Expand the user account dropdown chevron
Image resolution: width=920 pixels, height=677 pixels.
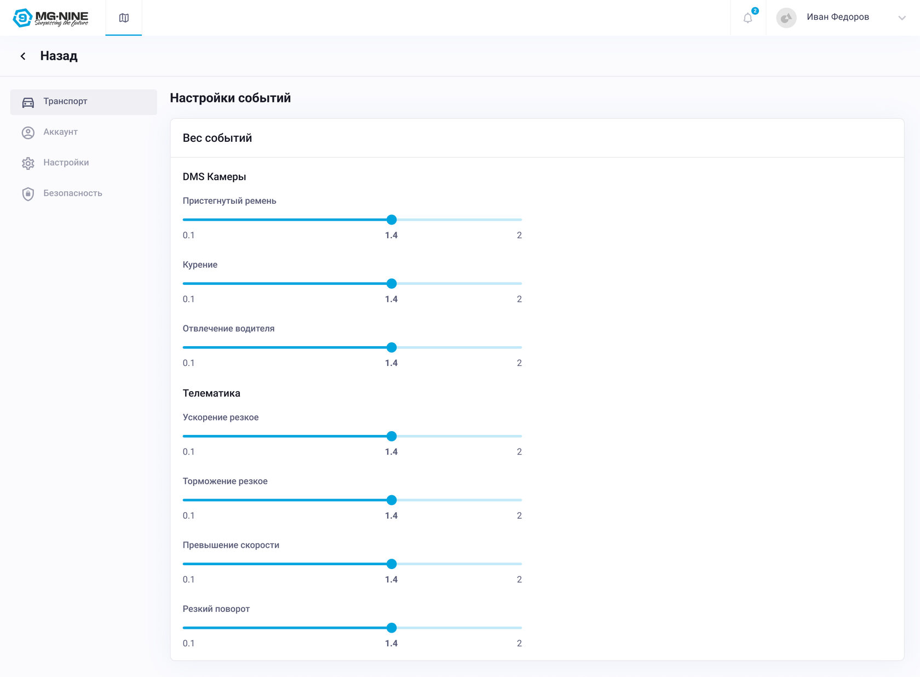[901, 18]
